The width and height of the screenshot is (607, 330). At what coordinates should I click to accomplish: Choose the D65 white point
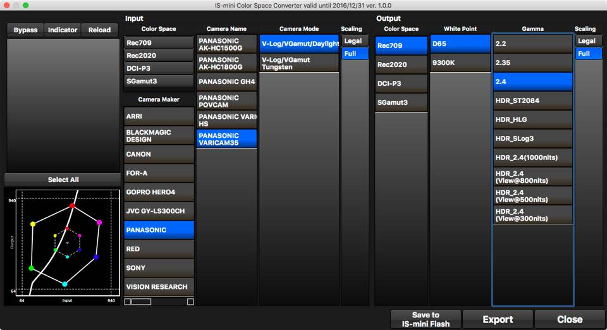pos(460,44)
